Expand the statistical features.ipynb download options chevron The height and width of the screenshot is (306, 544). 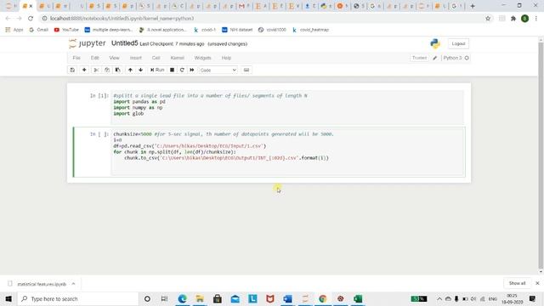click(x=74, y=284)
